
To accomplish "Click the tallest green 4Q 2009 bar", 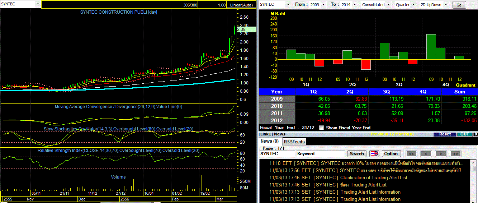I will (431, 47).
